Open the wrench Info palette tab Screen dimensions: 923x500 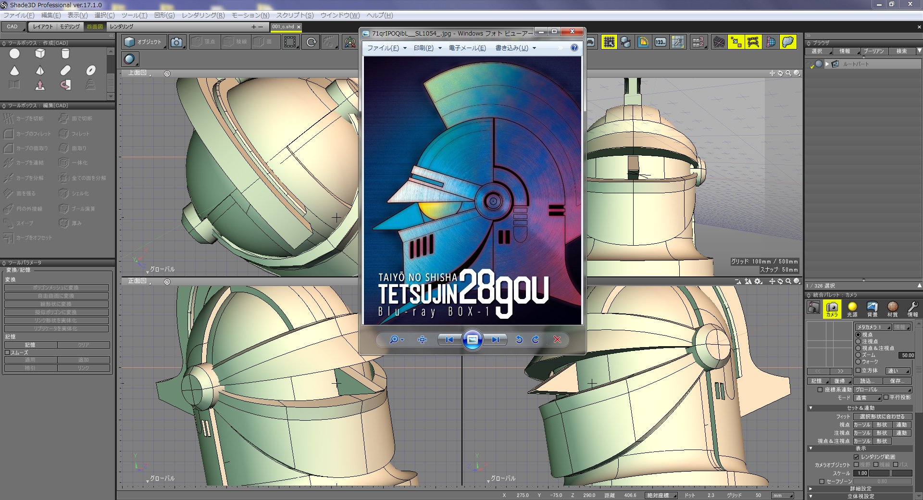click(912, 309)
